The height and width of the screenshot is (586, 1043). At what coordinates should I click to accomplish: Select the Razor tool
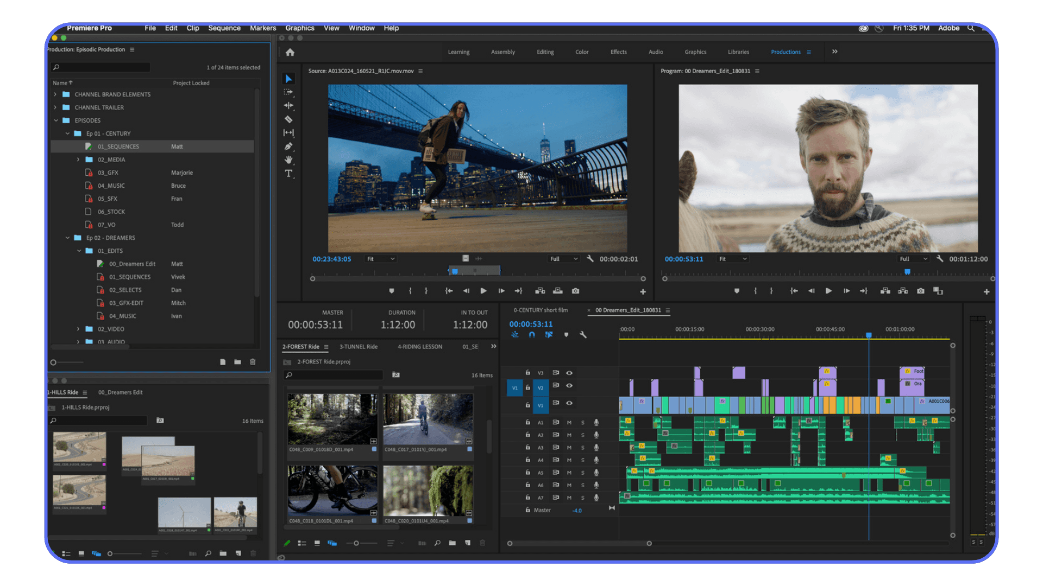click(x=289, y=119)
